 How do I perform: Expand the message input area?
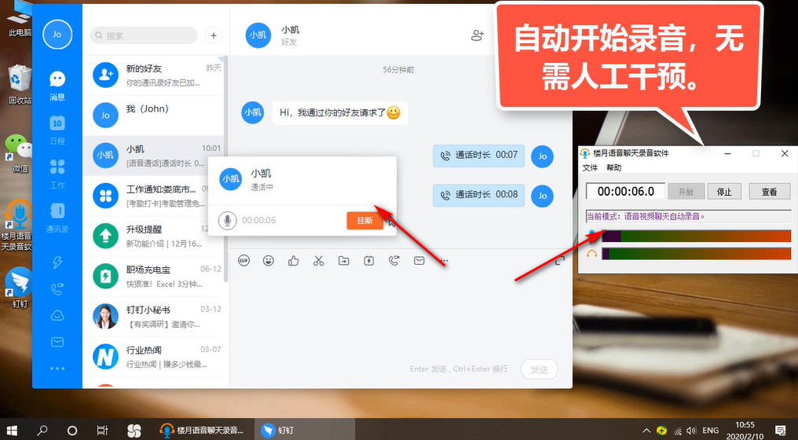click(x=560, y=261)
